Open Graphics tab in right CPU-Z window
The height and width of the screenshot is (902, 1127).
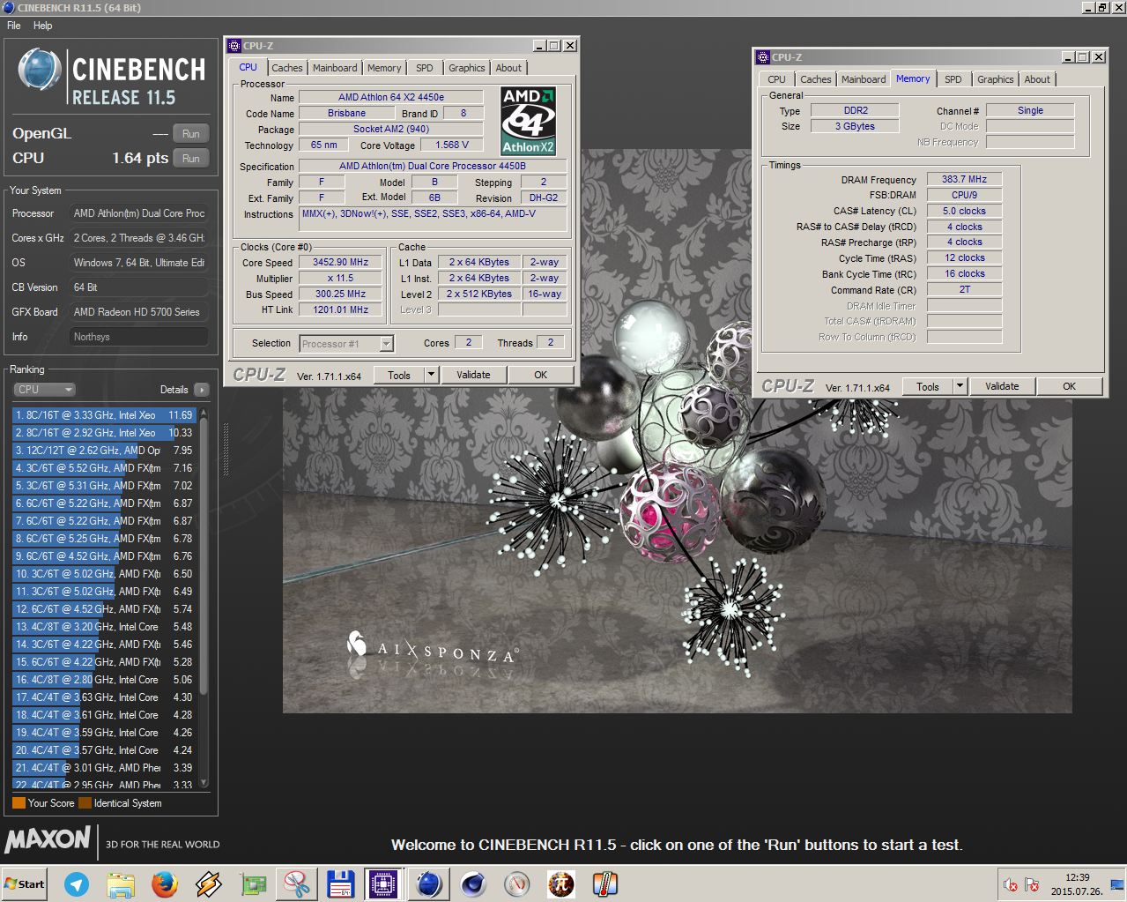click(x=996, y=79)
